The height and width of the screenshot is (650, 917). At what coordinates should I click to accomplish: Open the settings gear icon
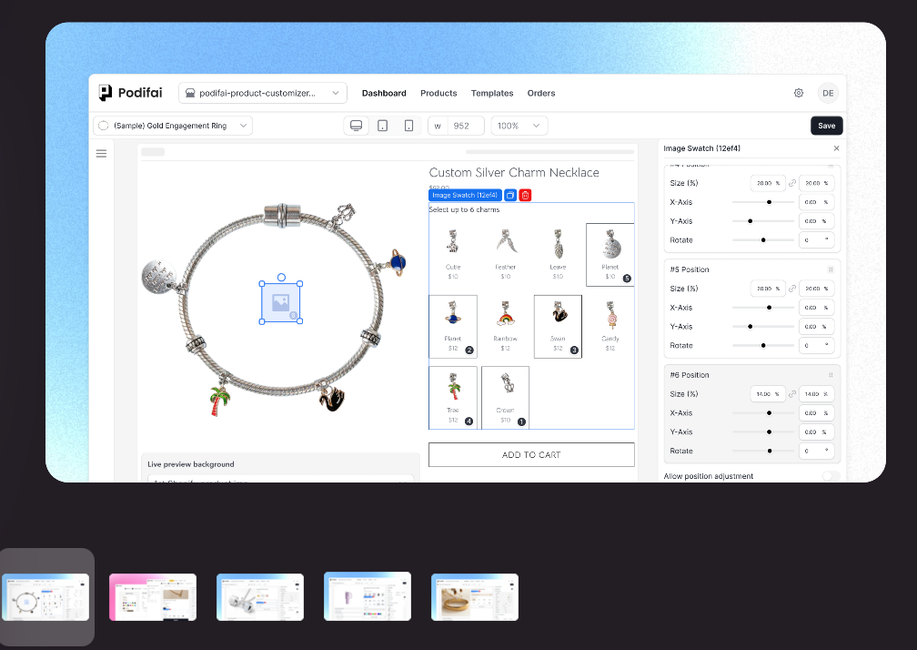pyautogui.click(x=799, y=93)
